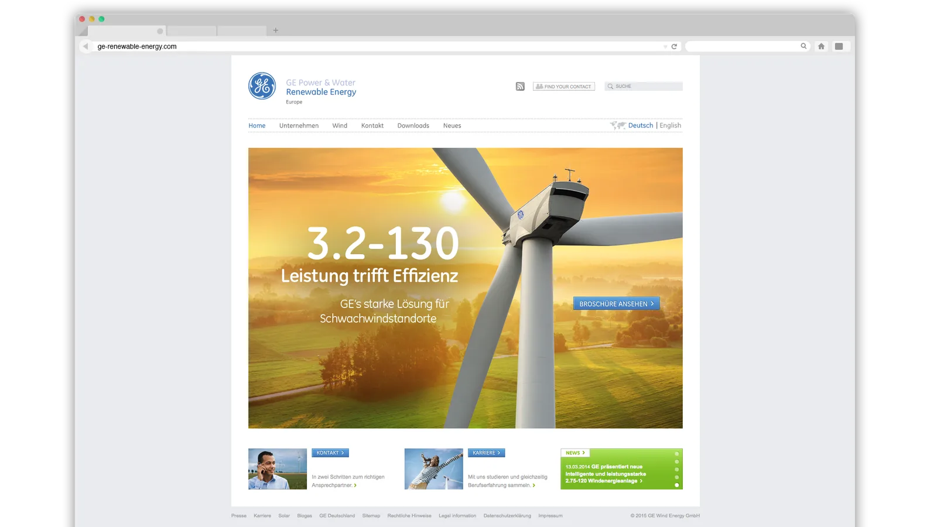
Task: Click the Broschüre ansehen button
Action: [x=617, y=303]
